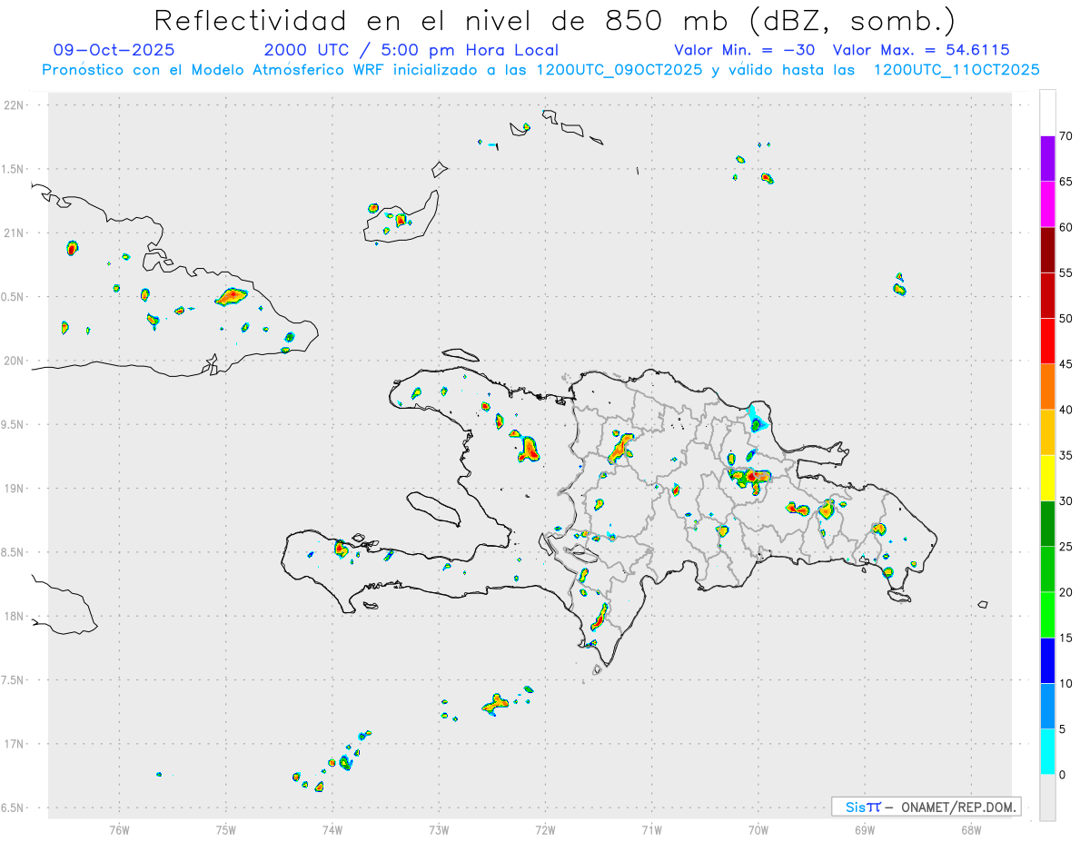Pick the yellow 30–35 dBZ colorbar segment

tap(1047, 478)
